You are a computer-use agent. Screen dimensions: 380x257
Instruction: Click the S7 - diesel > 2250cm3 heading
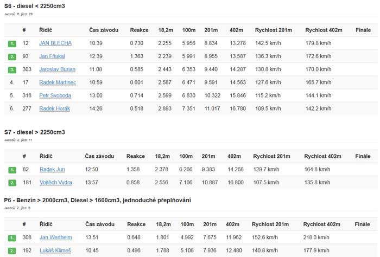click(34, 132)
